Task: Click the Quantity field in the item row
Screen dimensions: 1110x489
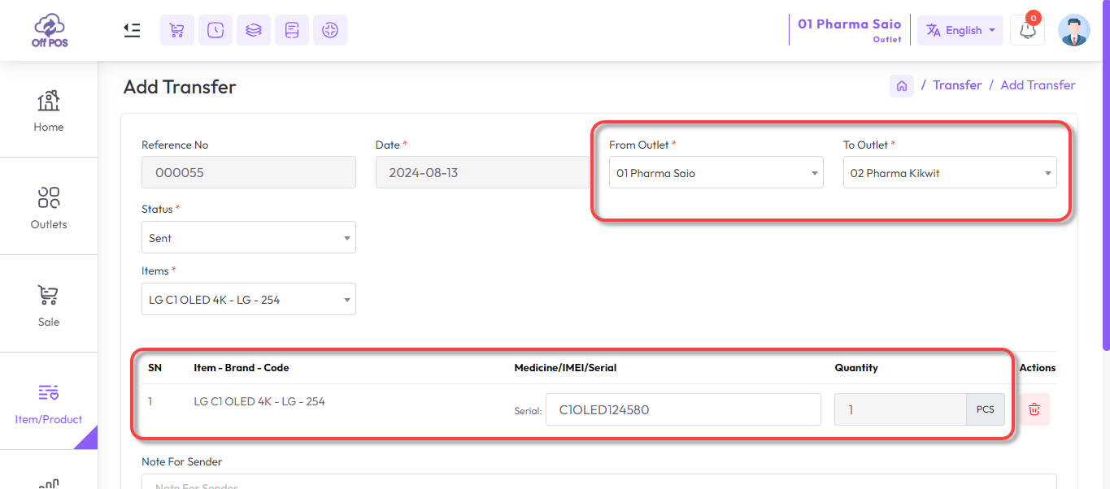Action: pos(900,409)
